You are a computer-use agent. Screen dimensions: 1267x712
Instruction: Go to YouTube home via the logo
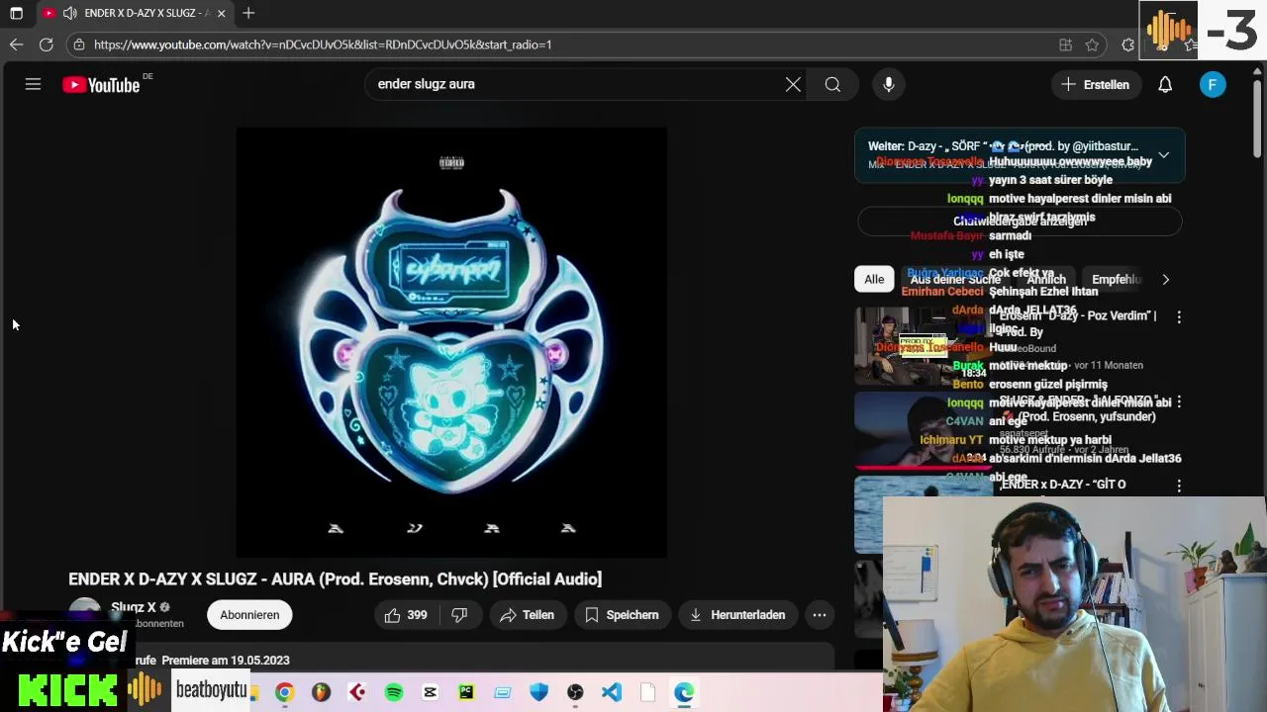[x=101, y=85]
